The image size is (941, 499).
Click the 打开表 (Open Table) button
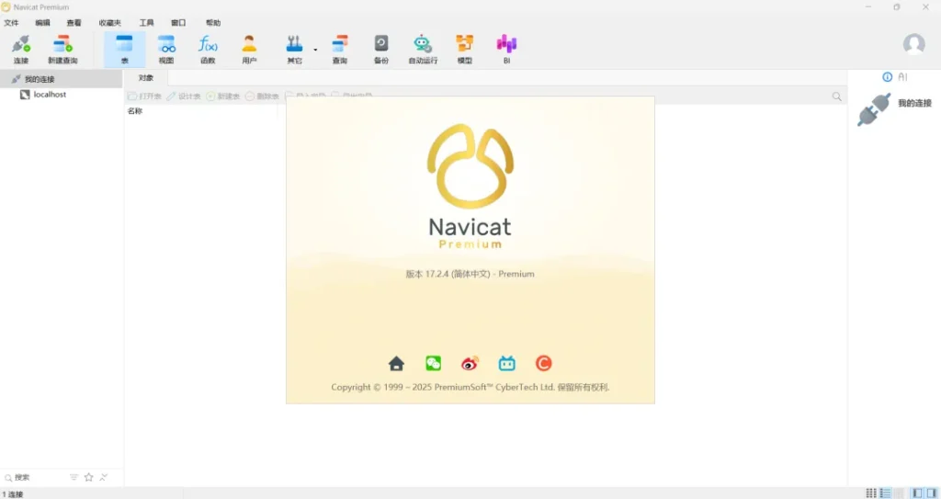[144, 96]
